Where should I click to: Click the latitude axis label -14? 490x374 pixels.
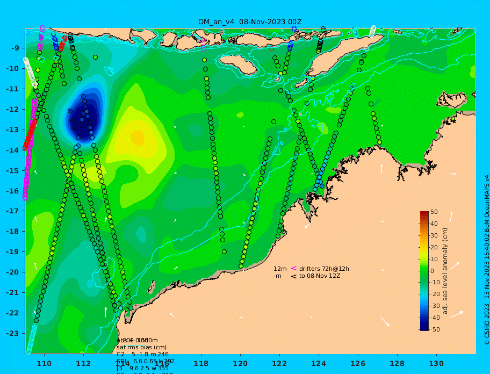point(12,150)
